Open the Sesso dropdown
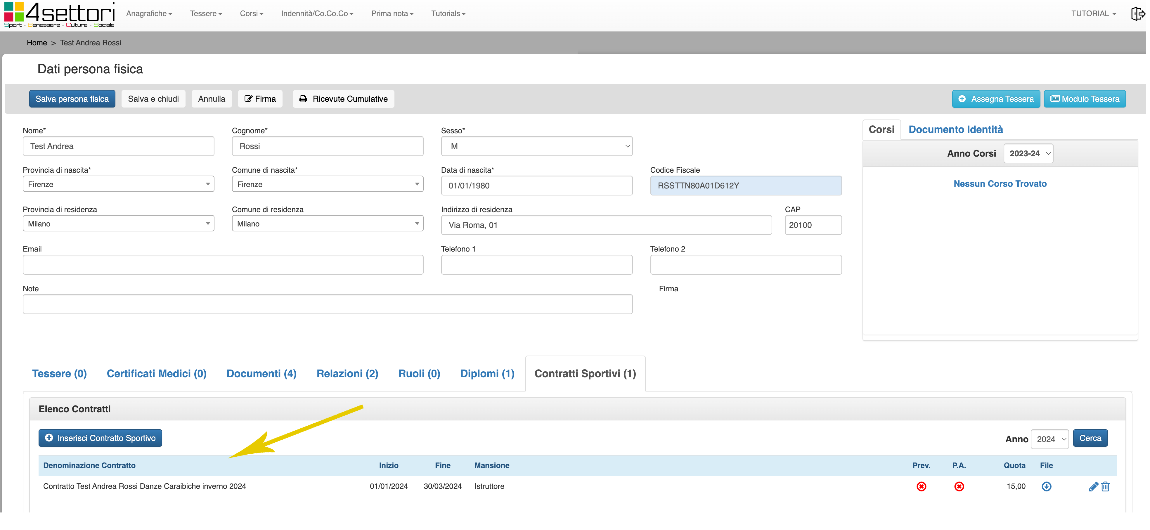The width and height of the screenshot is (1150, 530). [x=536, y=146]
